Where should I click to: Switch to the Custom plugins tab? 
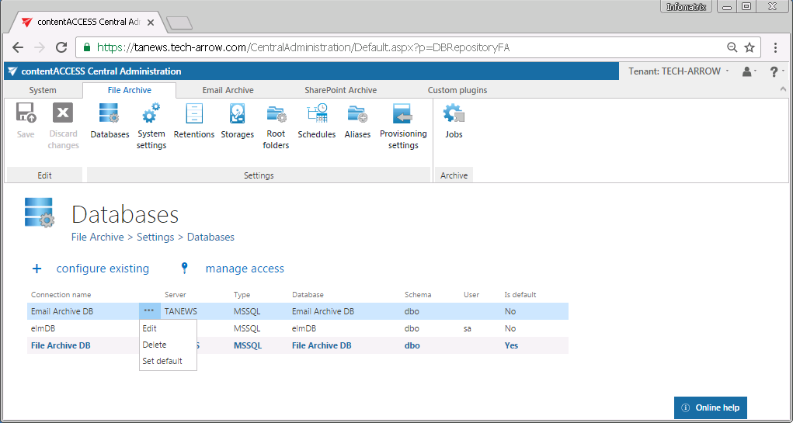tap(457, 90)
